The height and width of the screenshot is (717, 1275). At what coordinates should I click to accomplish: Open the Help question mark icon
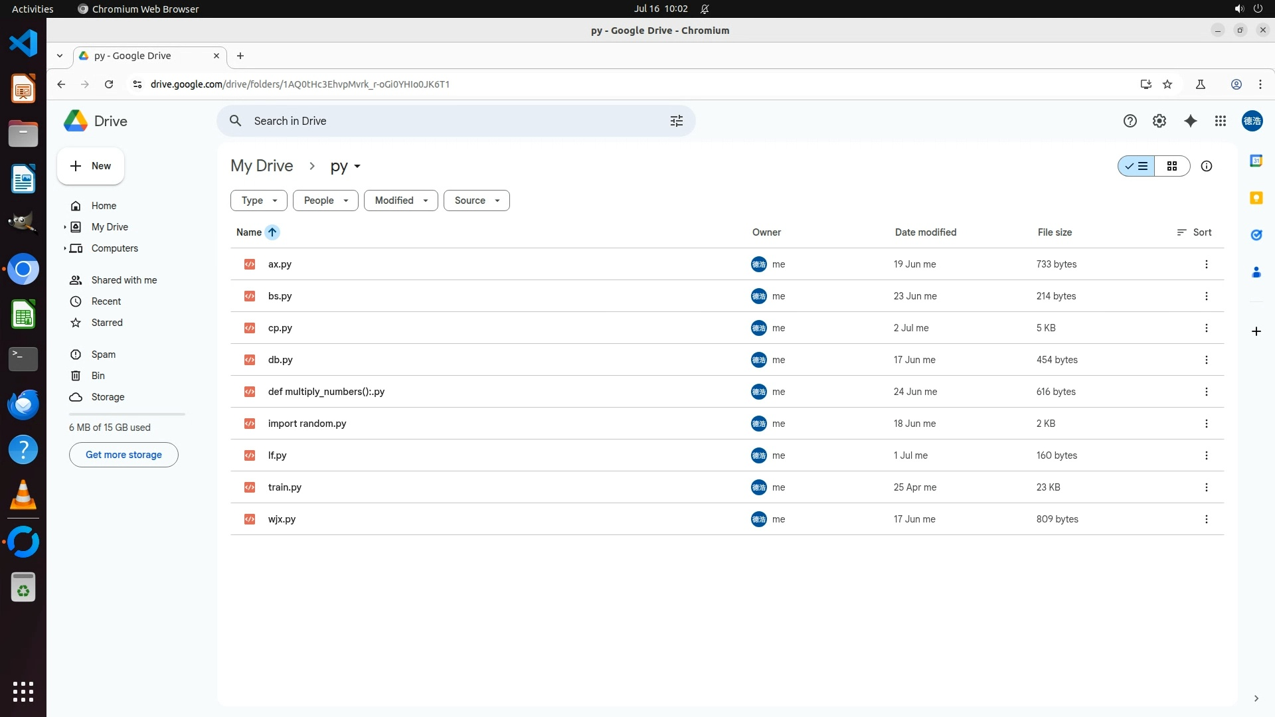pos(1130,121)
